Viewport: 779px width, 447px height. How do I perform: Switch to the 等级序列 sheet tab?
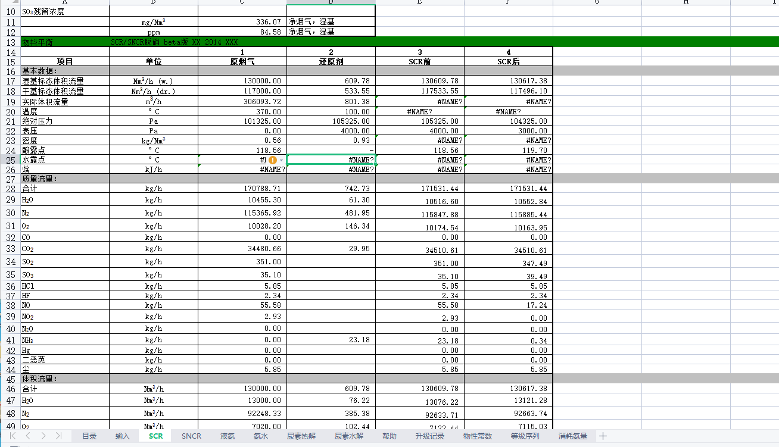pyautogui.click(x=525, y=436)
